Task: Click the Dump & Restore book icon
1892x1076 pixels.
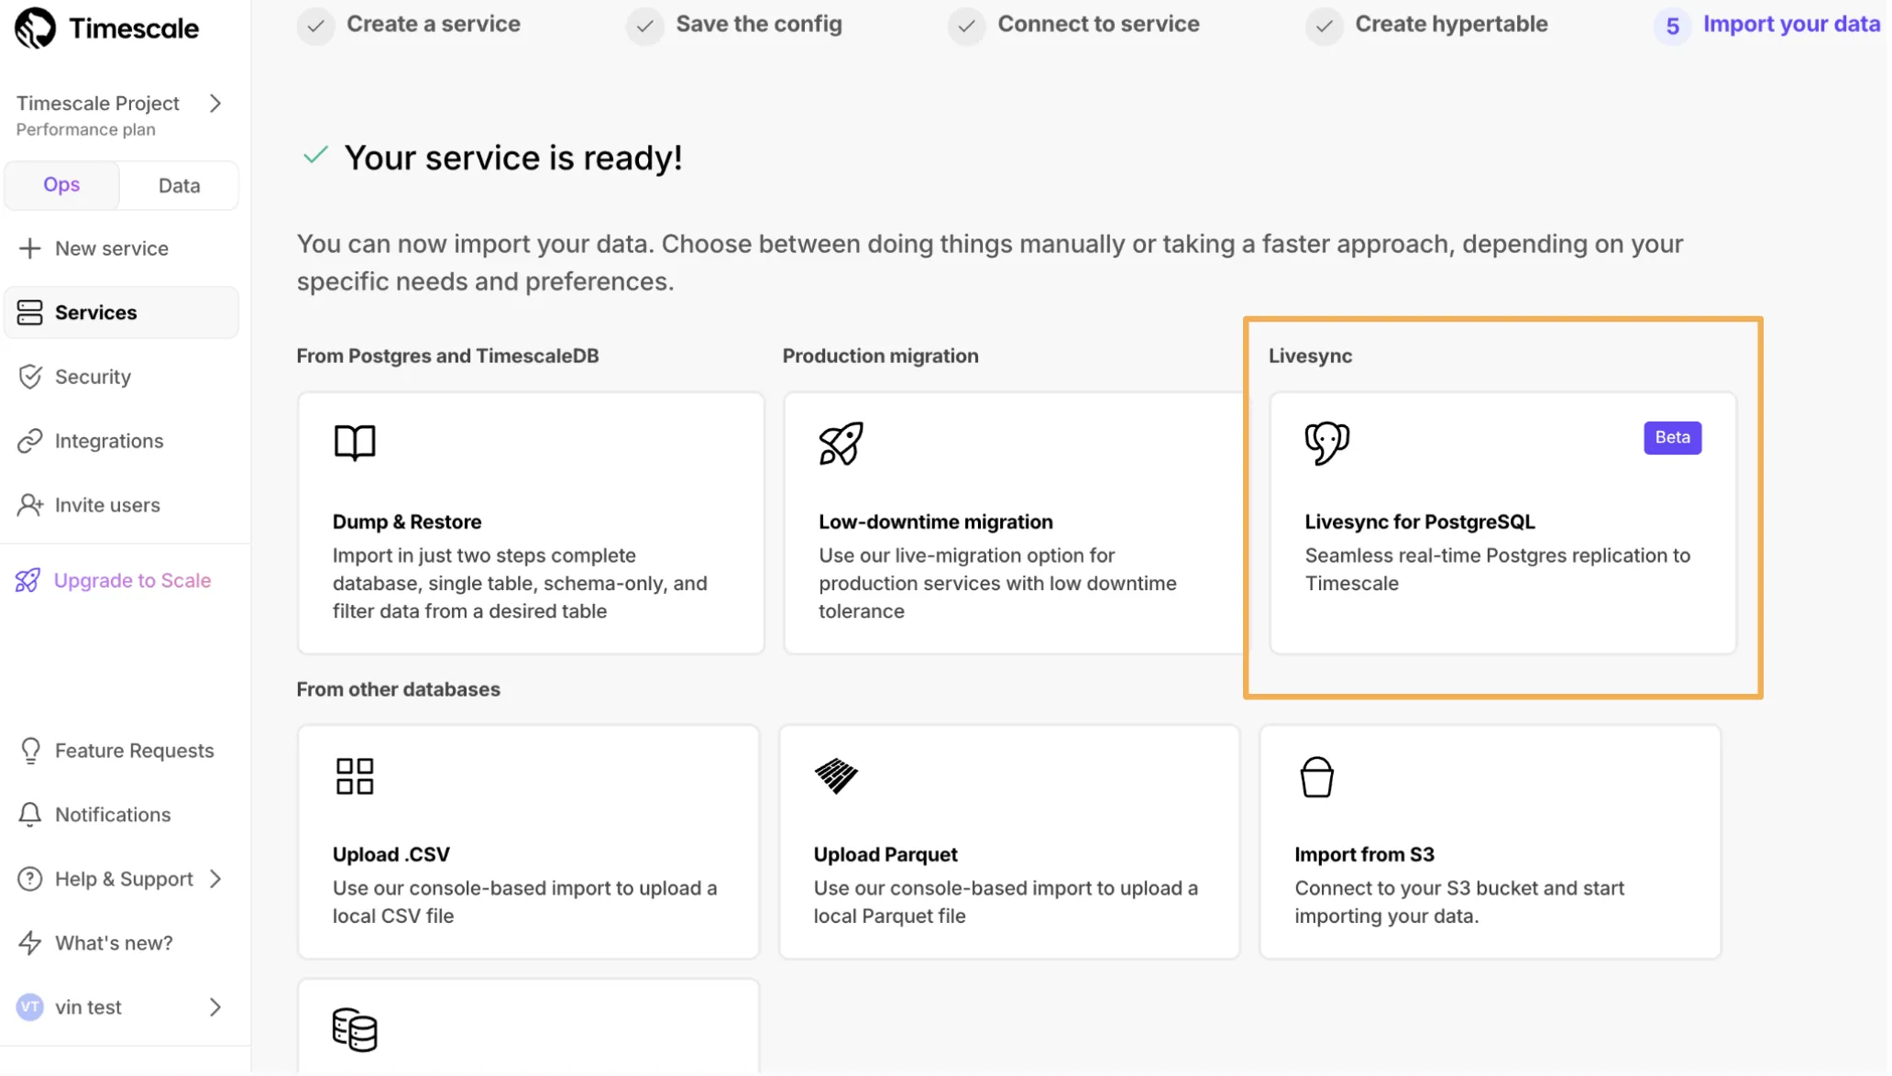Action: pos(355,443)
